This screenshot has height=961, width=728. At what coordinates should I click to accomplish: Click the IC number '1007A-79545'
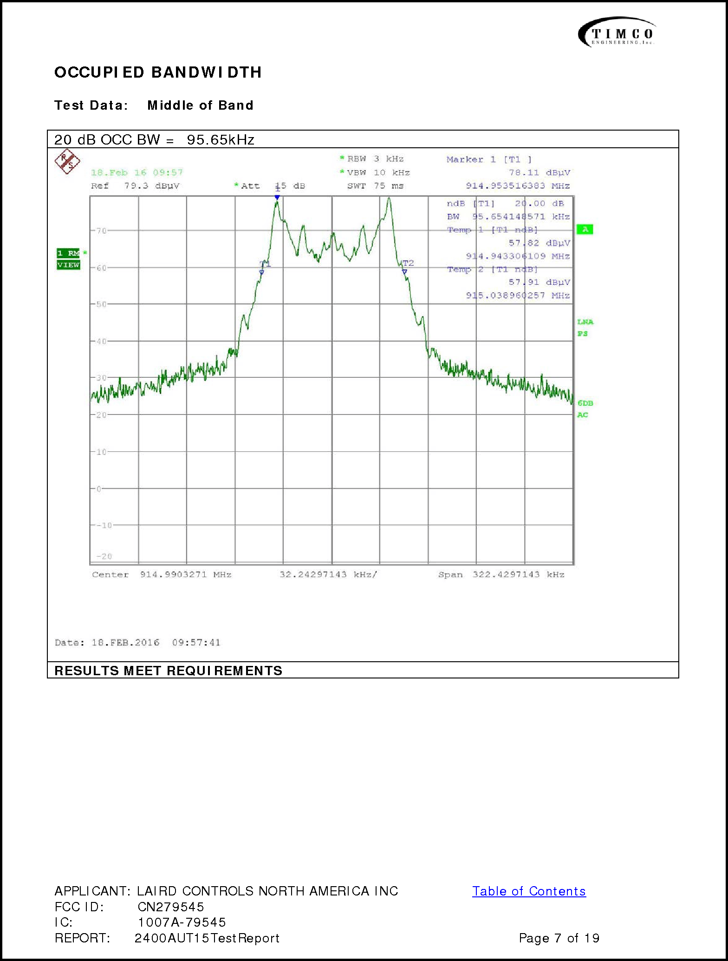tap(182, 922)
